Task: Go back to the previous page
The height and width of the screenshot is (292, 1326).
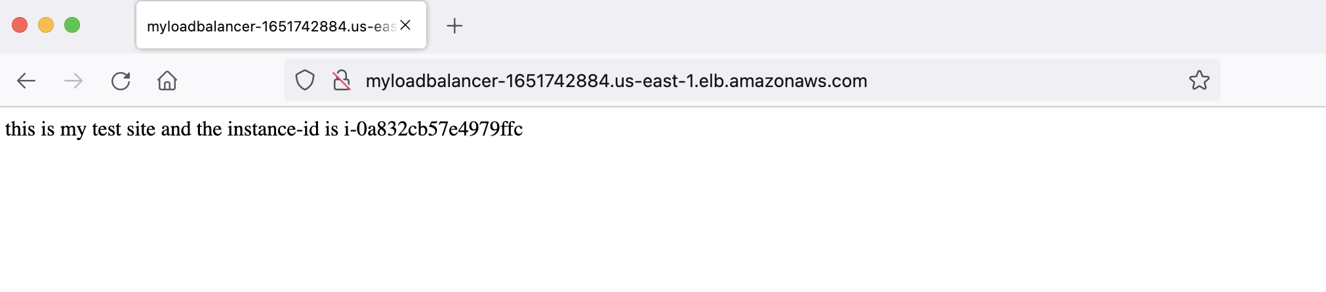Action: tap(26, 81)
